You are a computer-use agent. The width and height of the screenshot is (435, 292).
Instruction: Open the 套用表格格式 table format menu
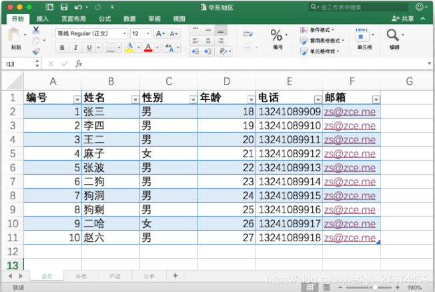click(322, 41)
